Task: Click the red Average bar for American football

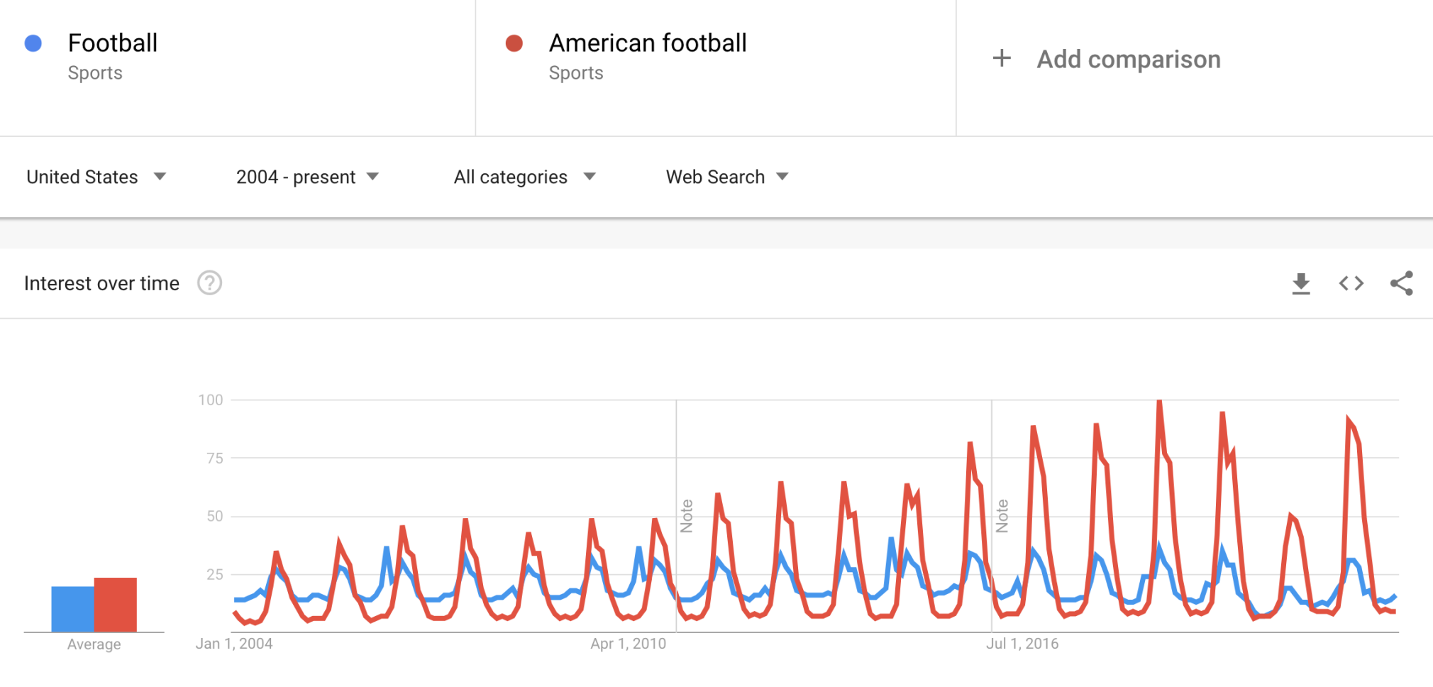Action: (115, 603)
